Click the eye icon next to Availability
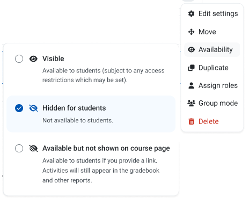This screenshot has height=198, width=249. coord(191,49)
